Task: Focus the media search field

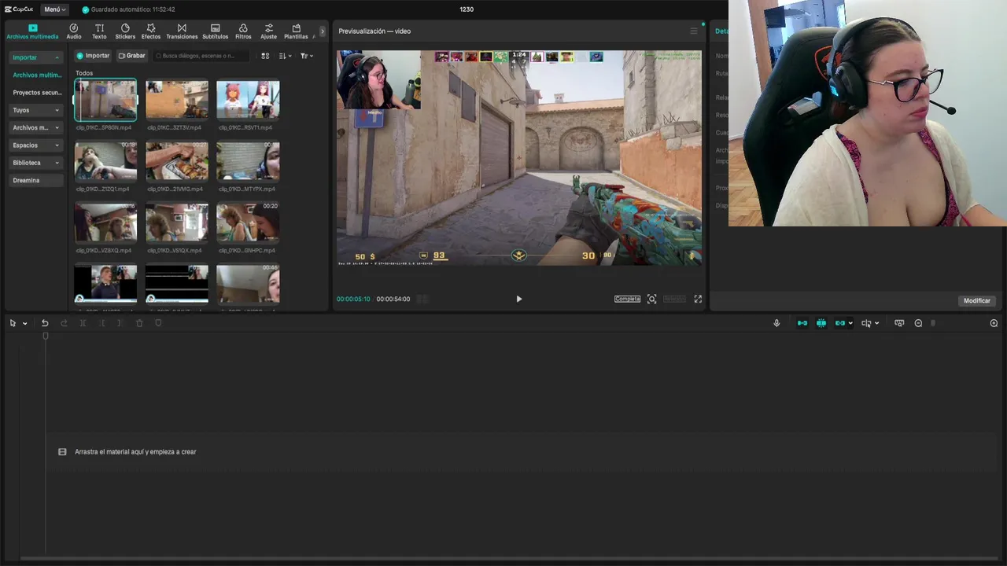Action: (x=201, y=56)
